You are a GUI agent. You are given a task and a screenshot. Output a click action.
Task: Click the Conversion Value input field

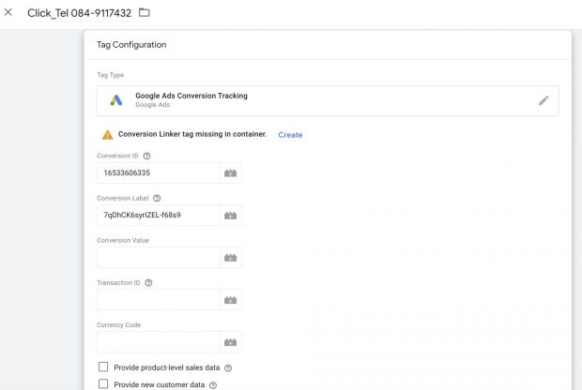coord(159,257)
